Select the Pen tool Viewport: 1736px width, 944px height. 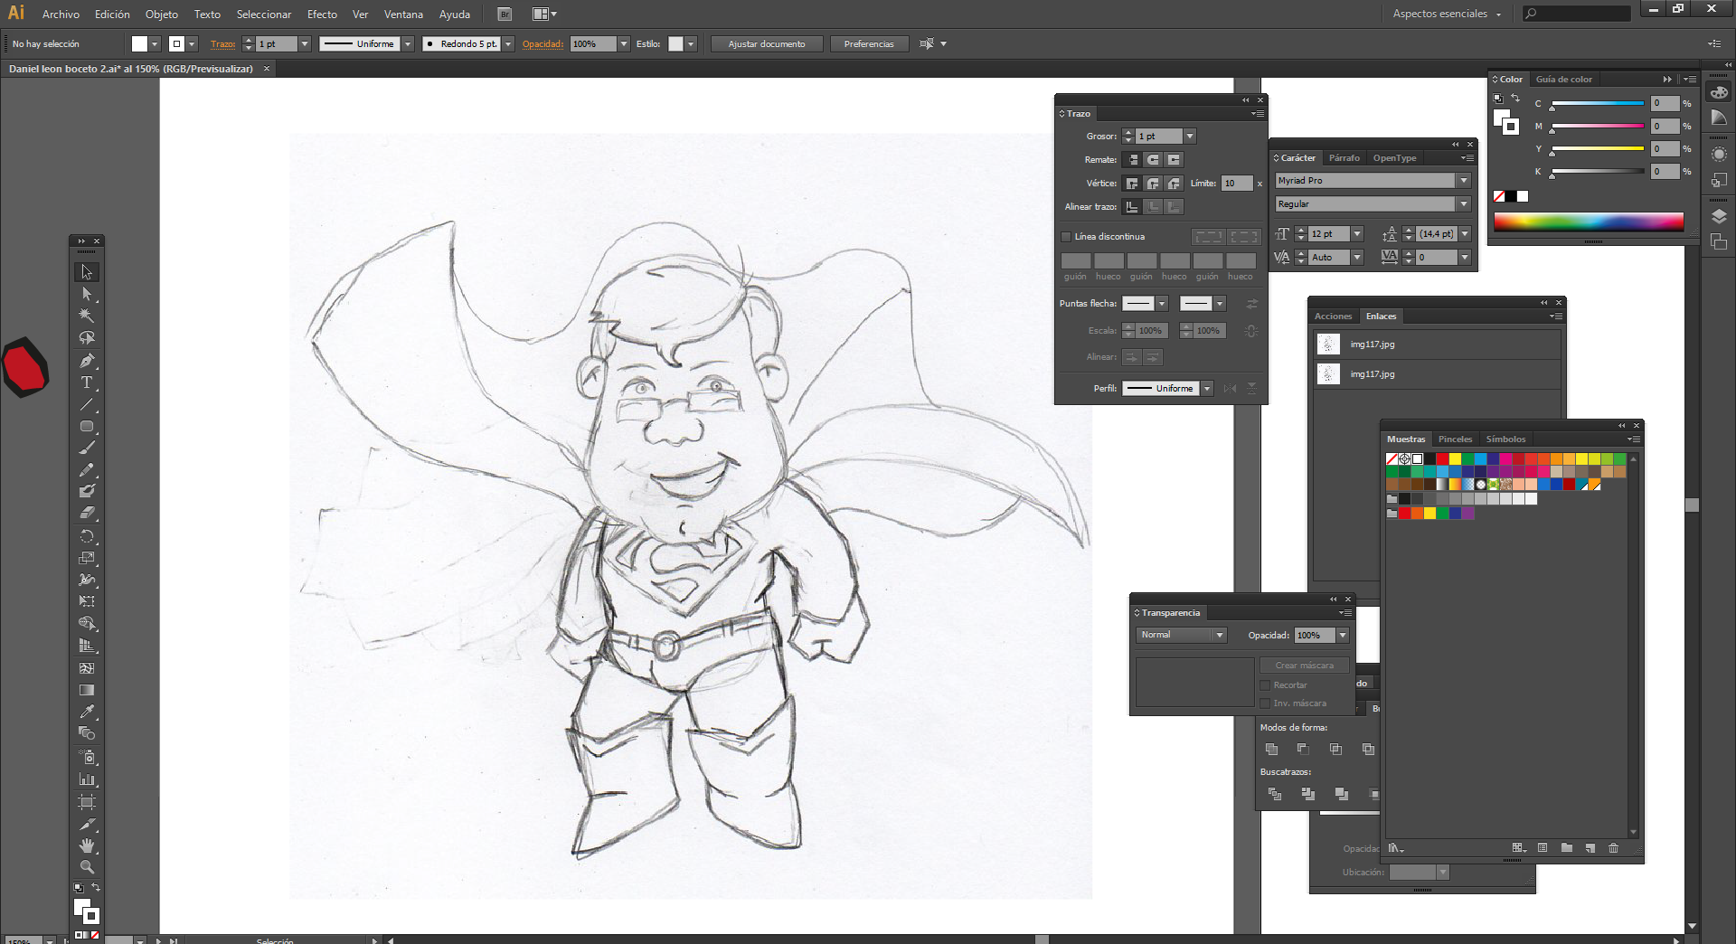pos(87,361)
